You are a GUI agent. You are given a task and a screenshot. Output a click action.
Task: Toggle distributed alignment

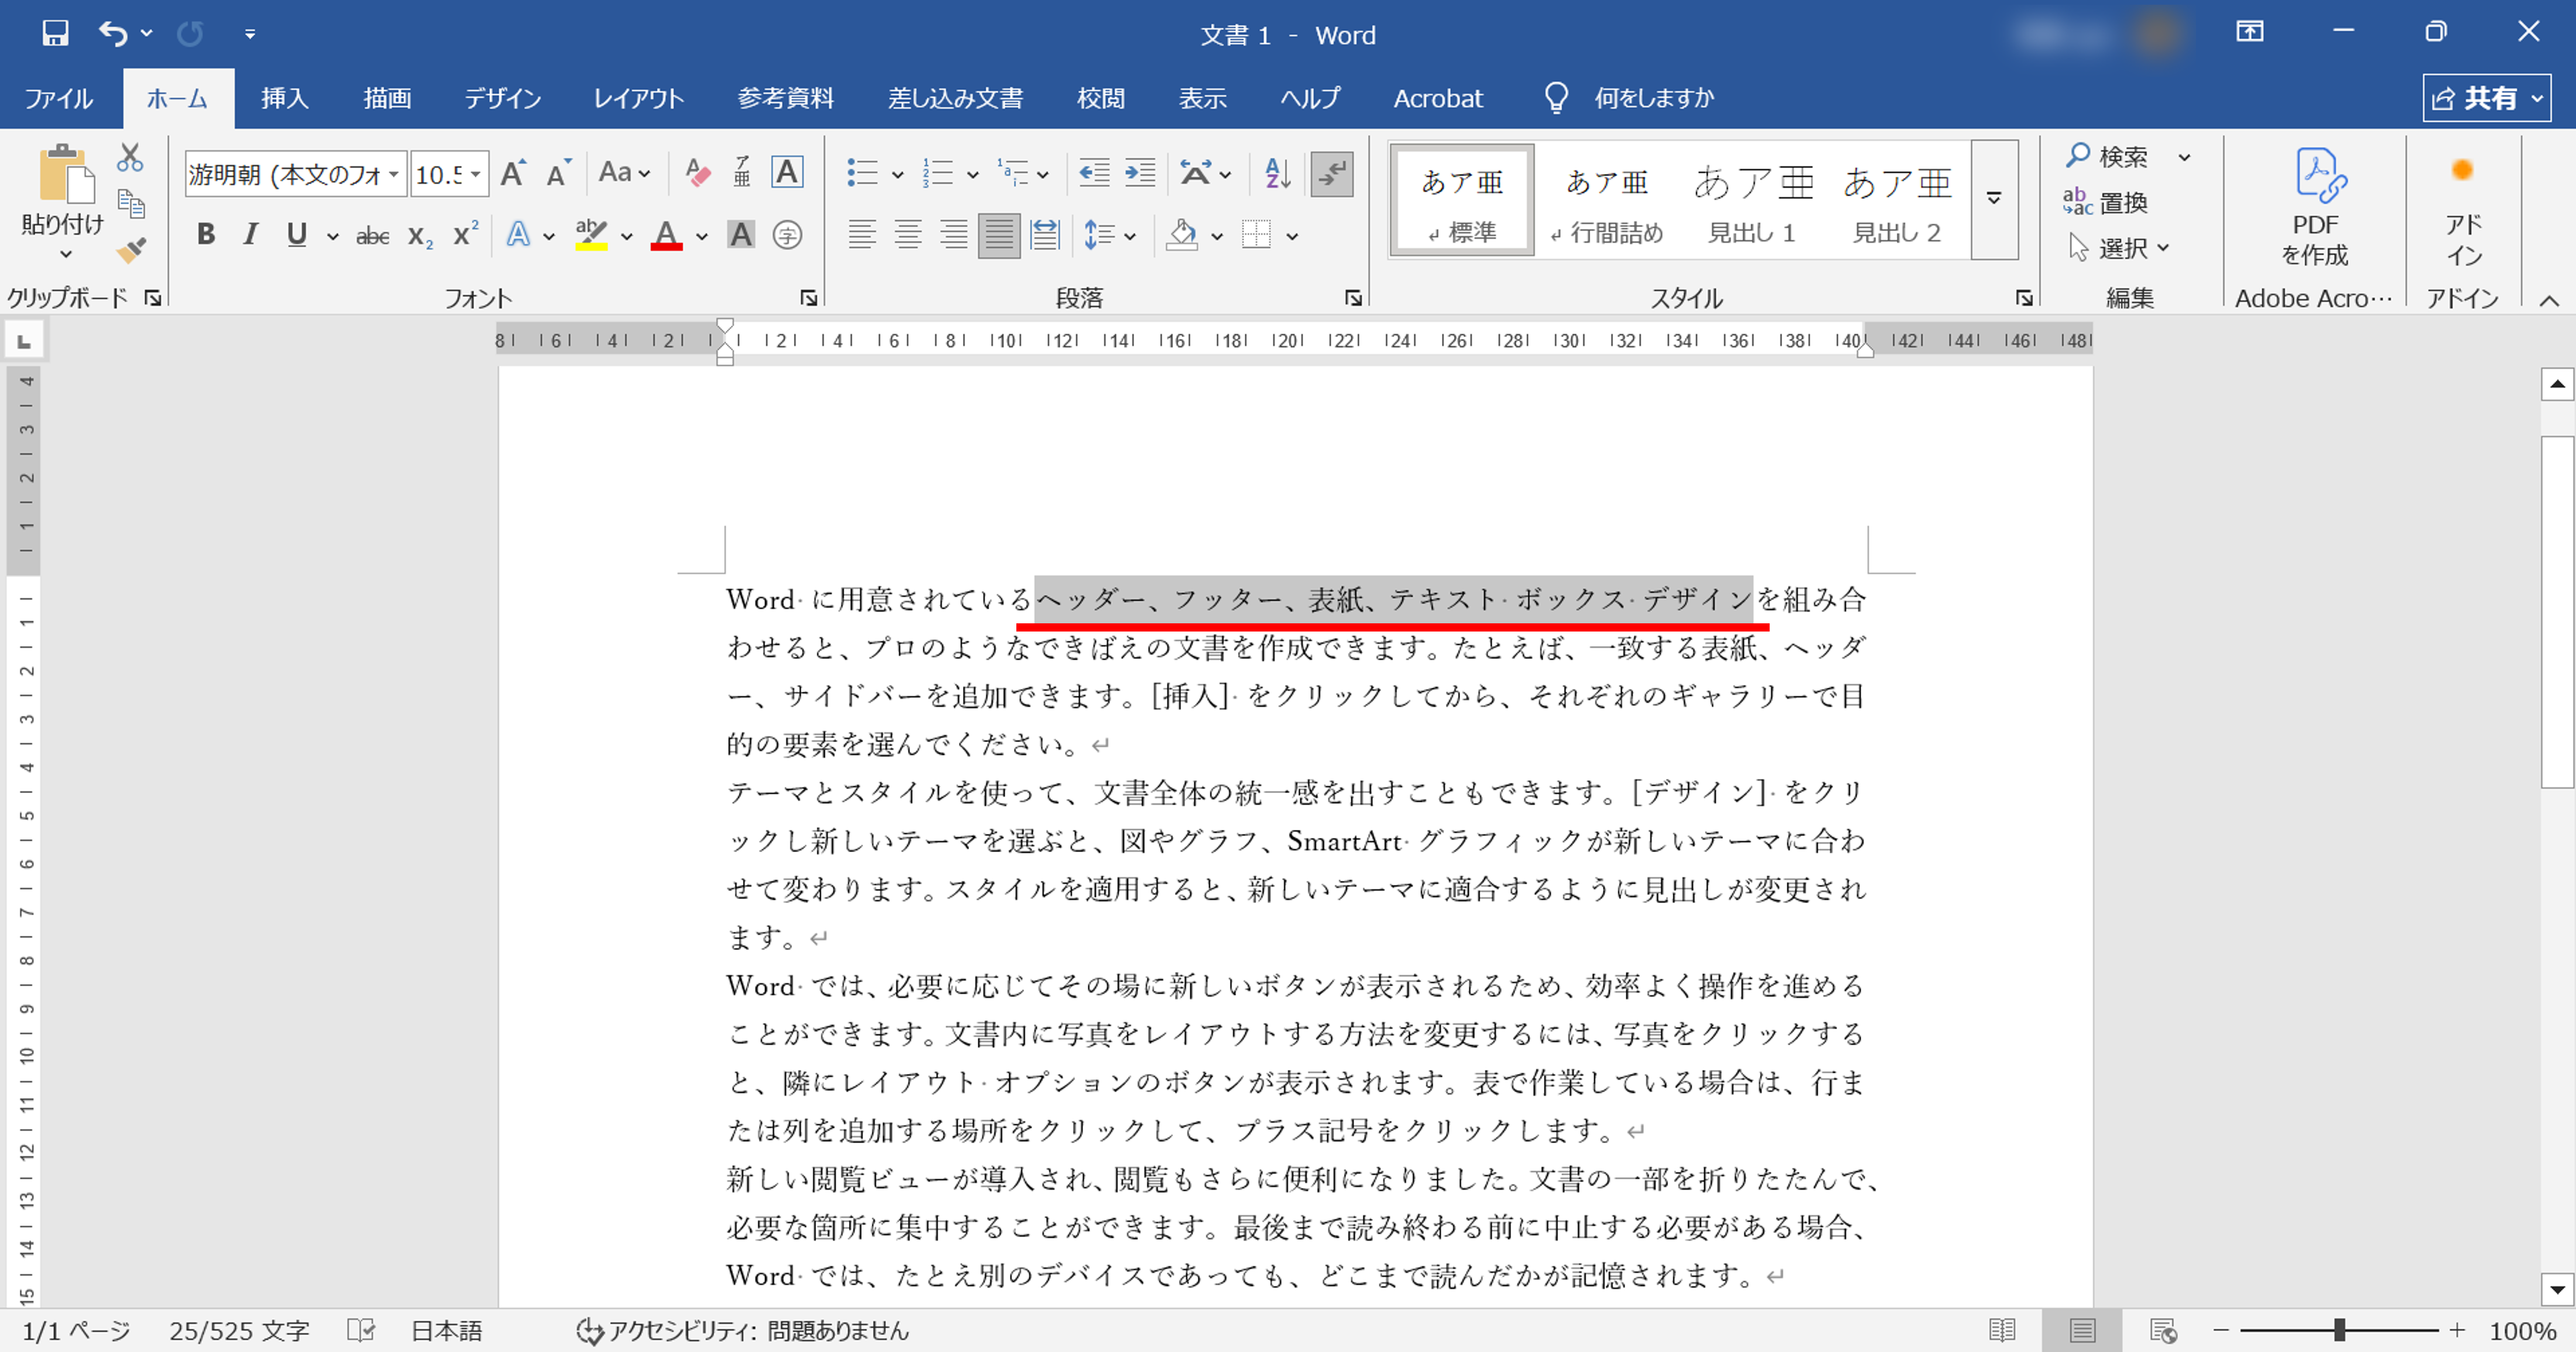click(x=1045, y=235)
